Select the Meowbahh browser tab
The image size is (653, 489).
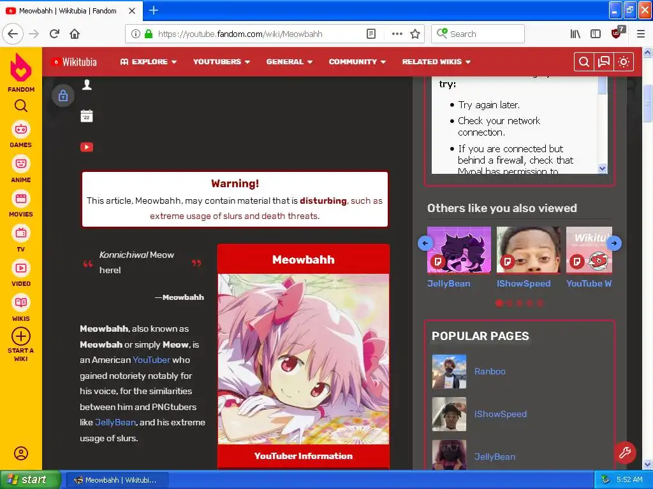71,11
